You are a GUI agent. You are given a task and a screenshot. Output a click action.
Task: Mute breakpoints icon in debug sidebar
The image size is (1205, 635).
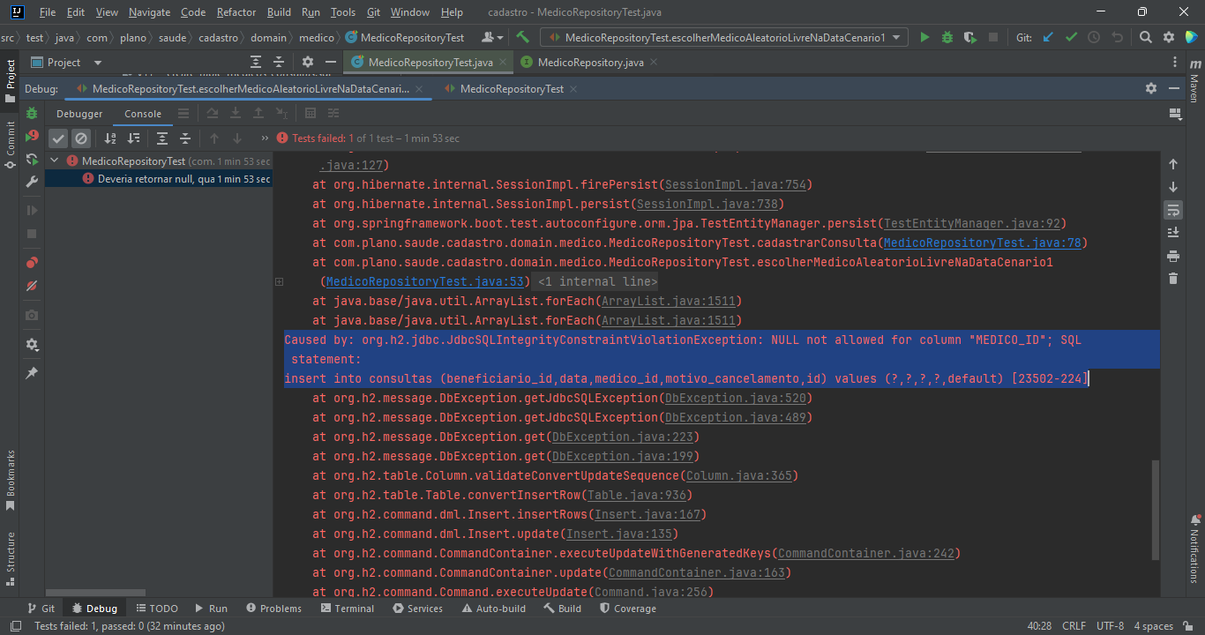pos(32,286)
